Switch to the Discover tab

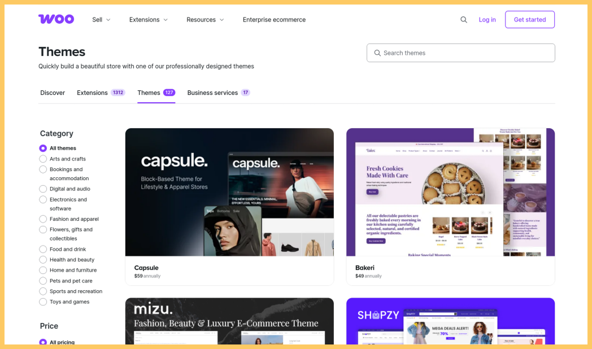tap(53, 93)
